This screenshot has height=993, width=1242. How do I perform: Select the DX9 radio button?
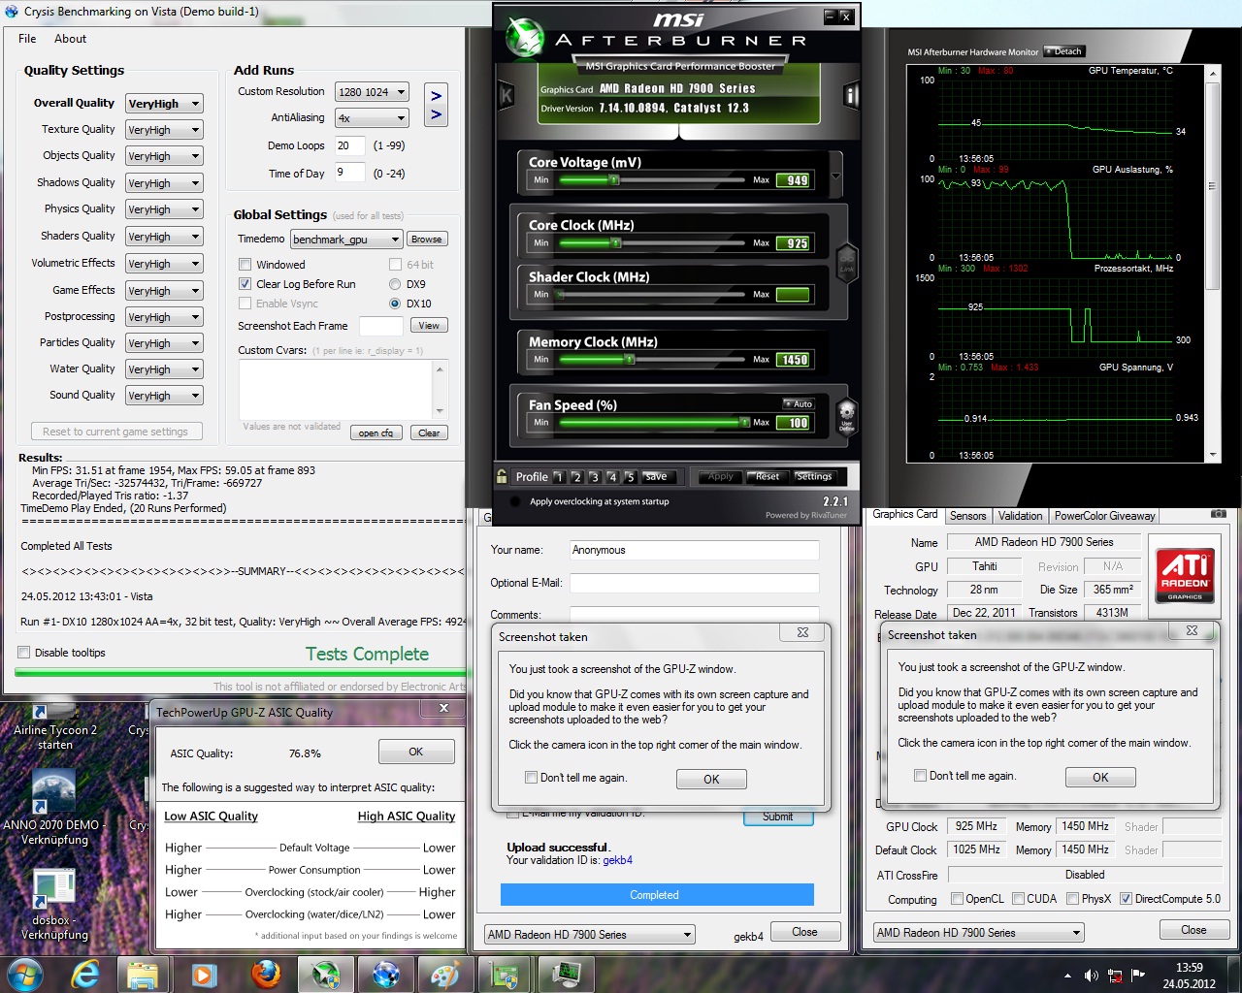[x=395, y=284]
